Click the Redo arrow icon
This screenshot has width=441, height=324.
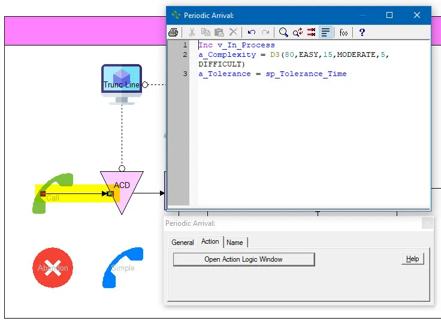click(x=265, y=32)
